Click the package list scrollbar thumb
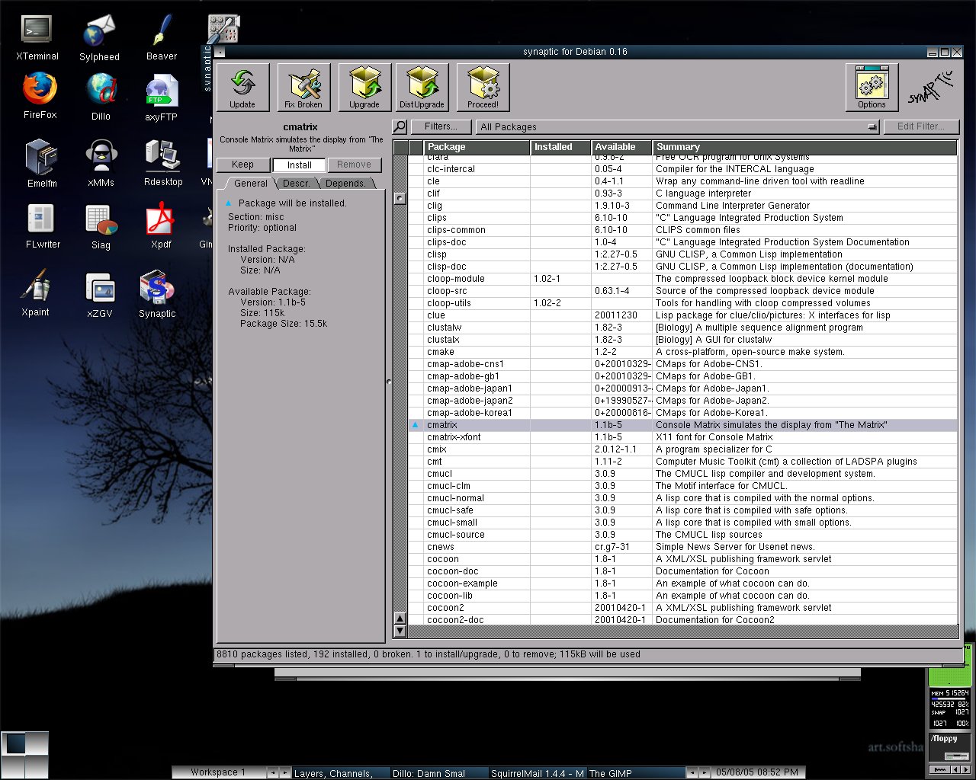The image size is (976, 780). [x=400, y=198]
